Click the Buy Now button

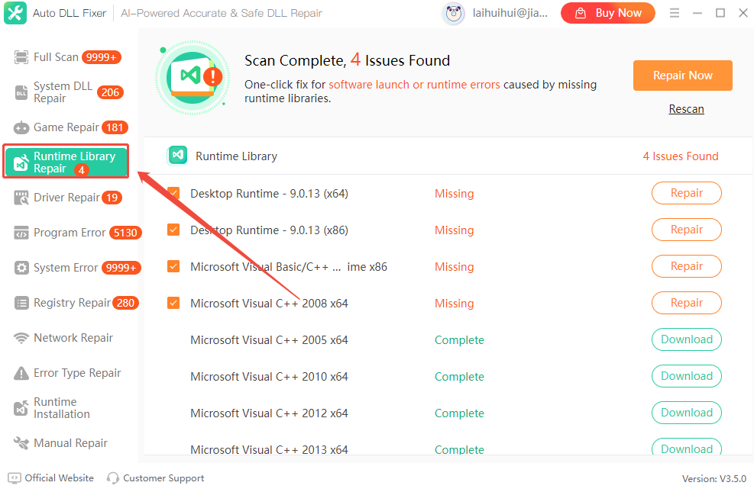[607, 13]
